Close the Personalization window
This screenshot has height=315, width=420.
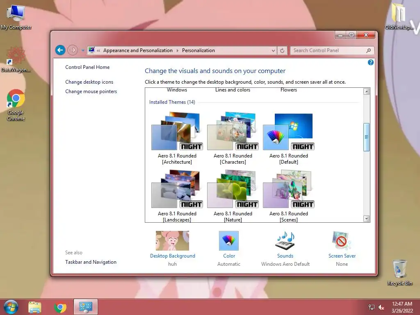tap(366, 35)
